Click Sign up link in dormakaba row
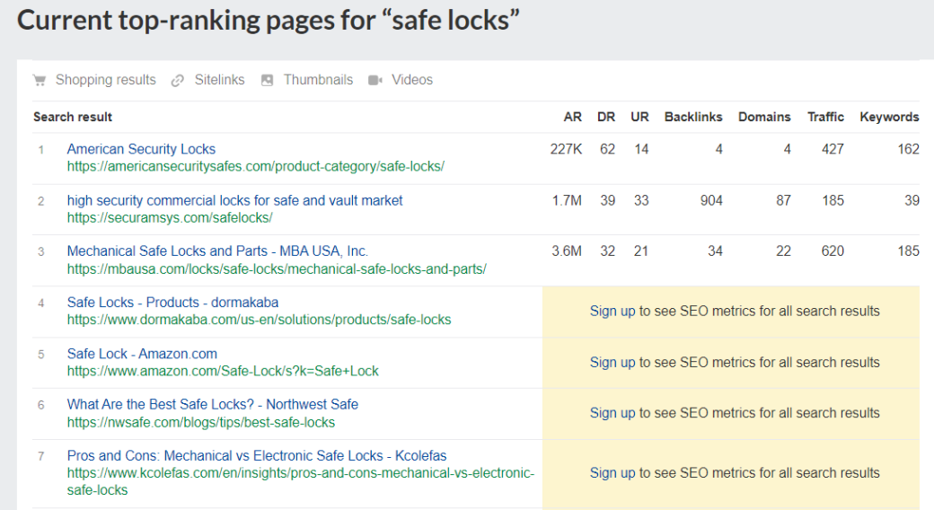This screenshot has width=934, height=510. 612,312
